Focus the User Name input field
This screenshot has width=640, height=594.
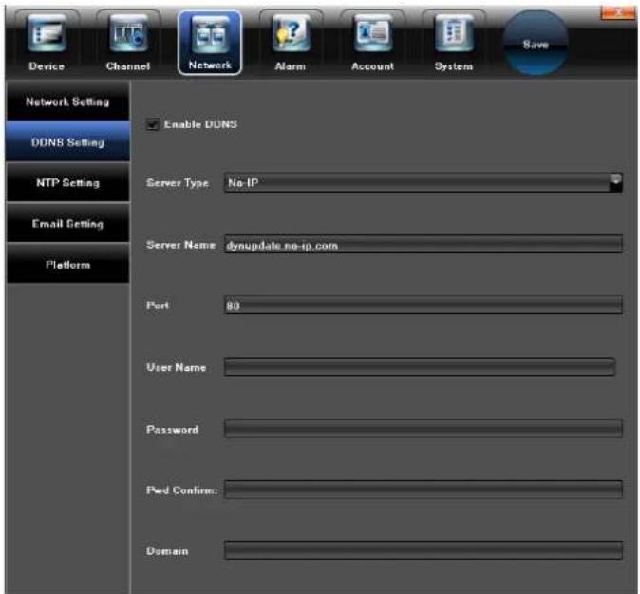(420, 366)
